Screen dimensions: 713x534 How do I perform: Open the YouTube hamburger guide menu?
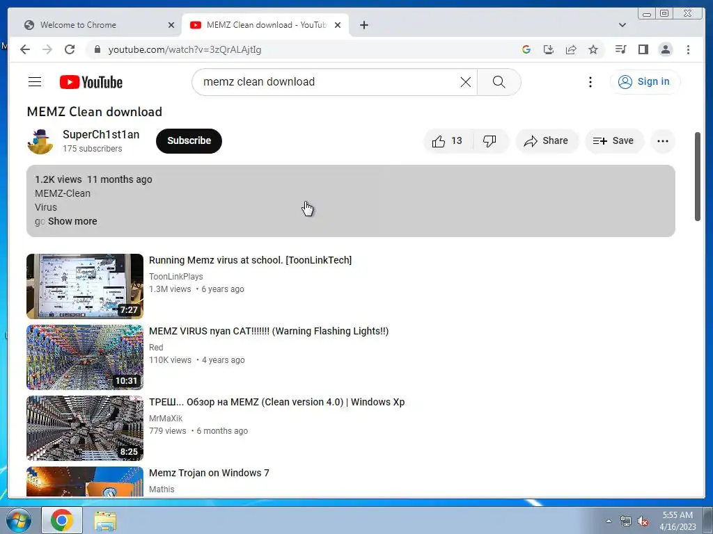(x=35, y=82)
